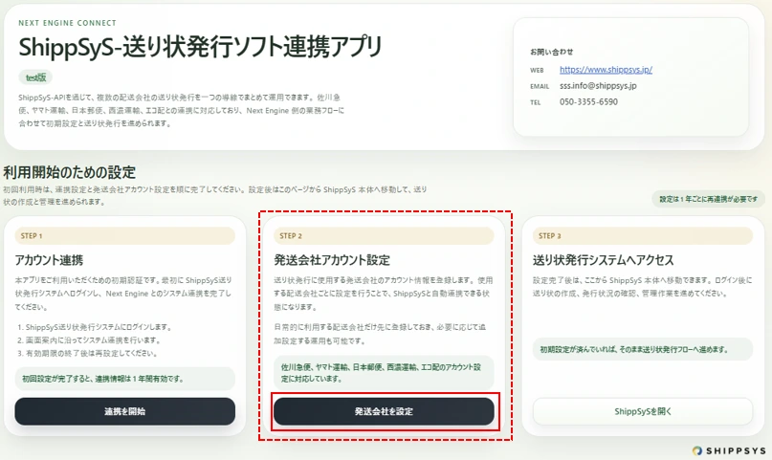Image resolution: width=772 pixels, height=460 pixels.
Task: Click list item 1. ShippSyS送り状発行システムにログインします
Action: coord(95,327)
